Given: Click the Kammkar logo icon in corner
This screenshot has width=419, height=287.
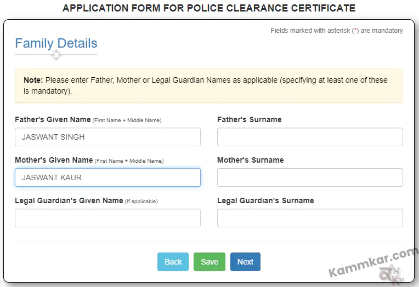Looking at the screenshot, I should pos(393,275).
